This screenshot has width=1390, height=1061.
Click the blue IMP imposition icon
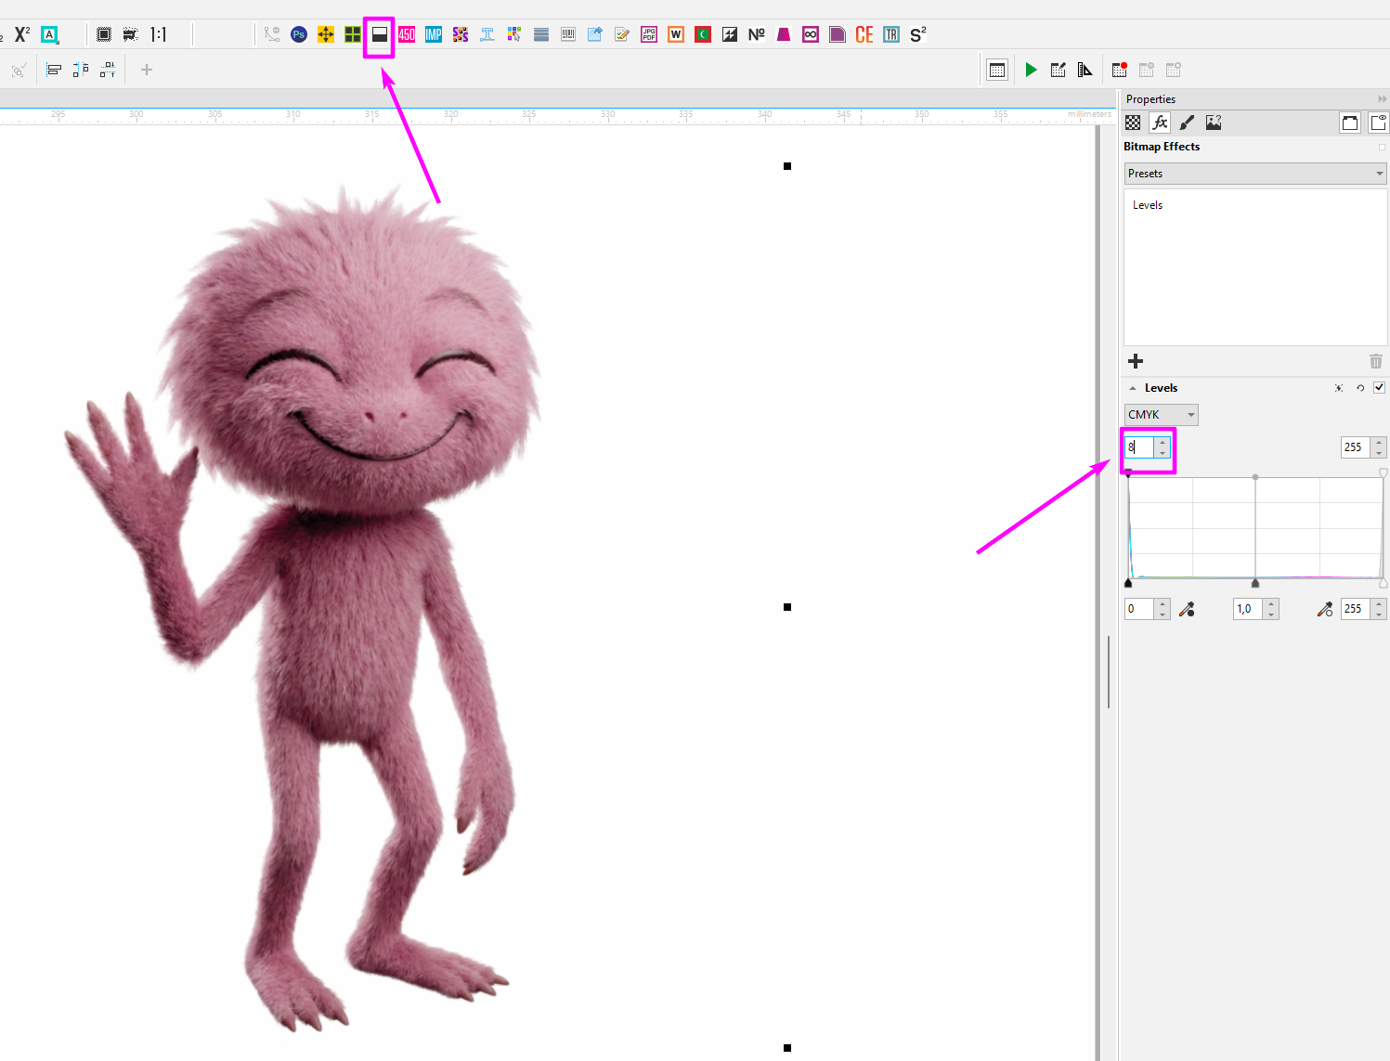[x=434, y=34]
